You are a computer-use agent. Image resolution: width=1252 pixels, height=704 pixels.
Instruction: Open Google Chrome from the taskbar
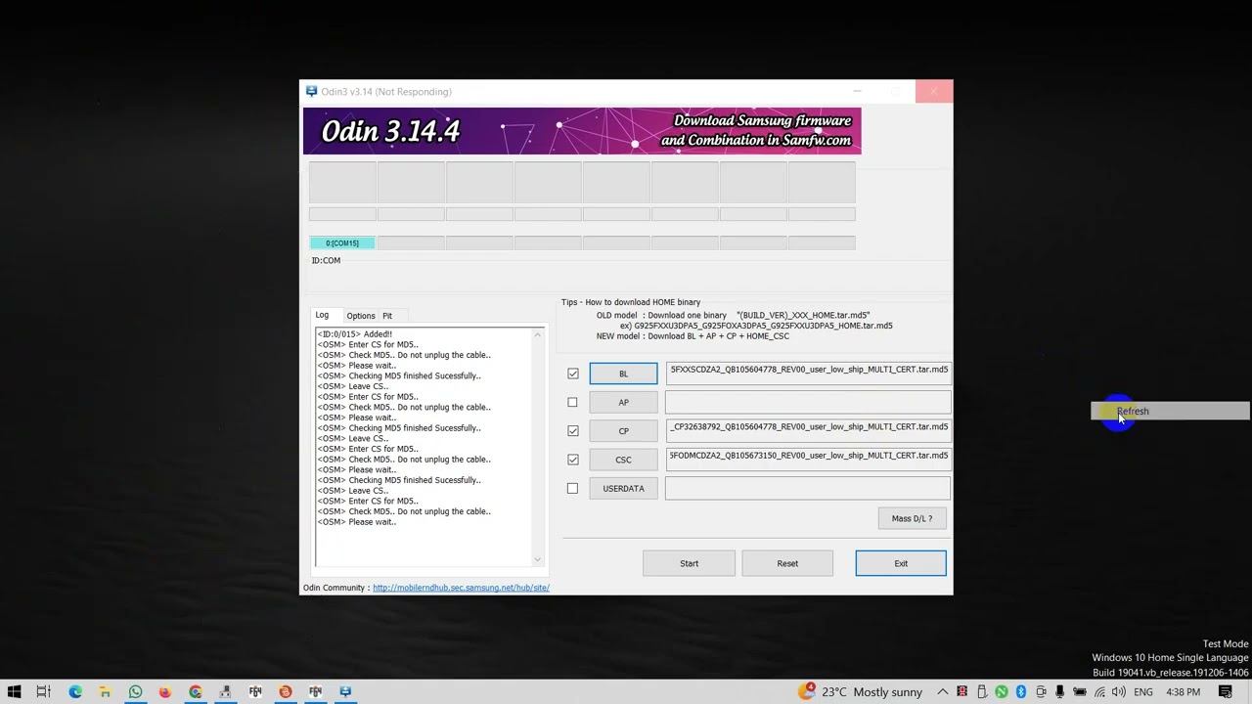(196, 691)
